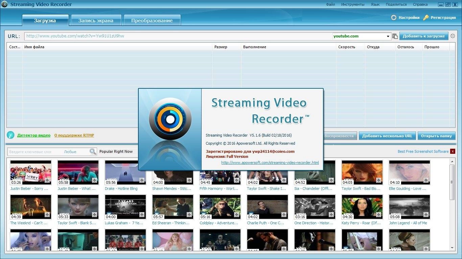Image resolution: width=462 pixels, height=259 pixels.
Task: Click the Drake - Hotline Bling title
Action: click(121, 189)
